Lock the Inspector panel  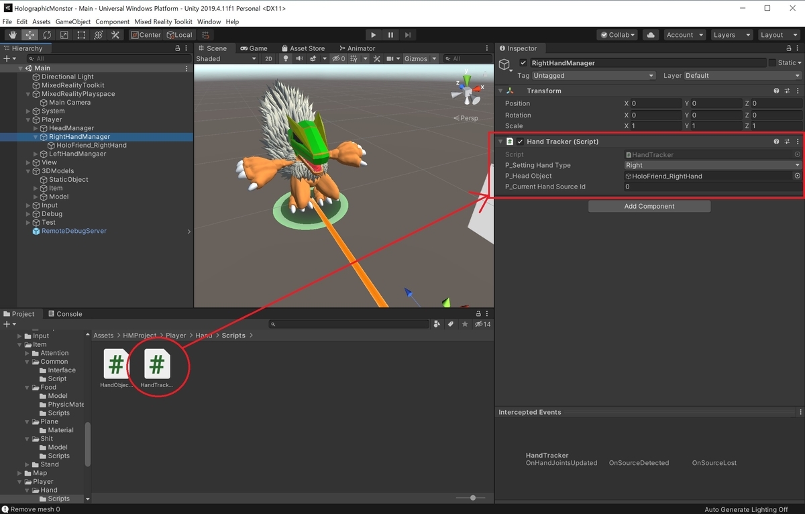click(788, 48)
